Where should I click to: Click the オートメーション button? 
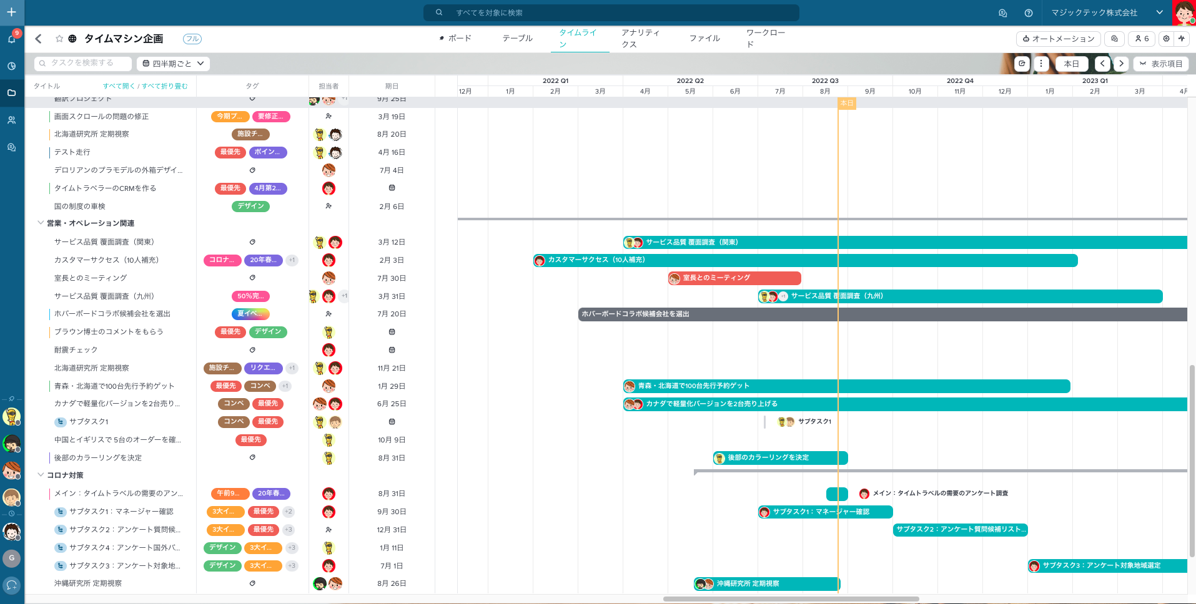(1059, 39)
